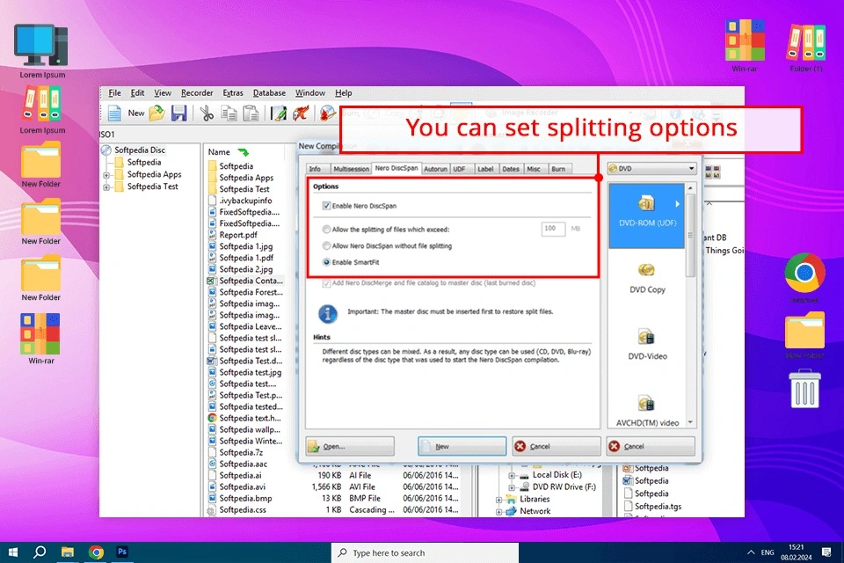Image resolution: width=844 pixels, height=563 pixels.
Task: Switch to the Multisession tab
Action: pos(352,168)
